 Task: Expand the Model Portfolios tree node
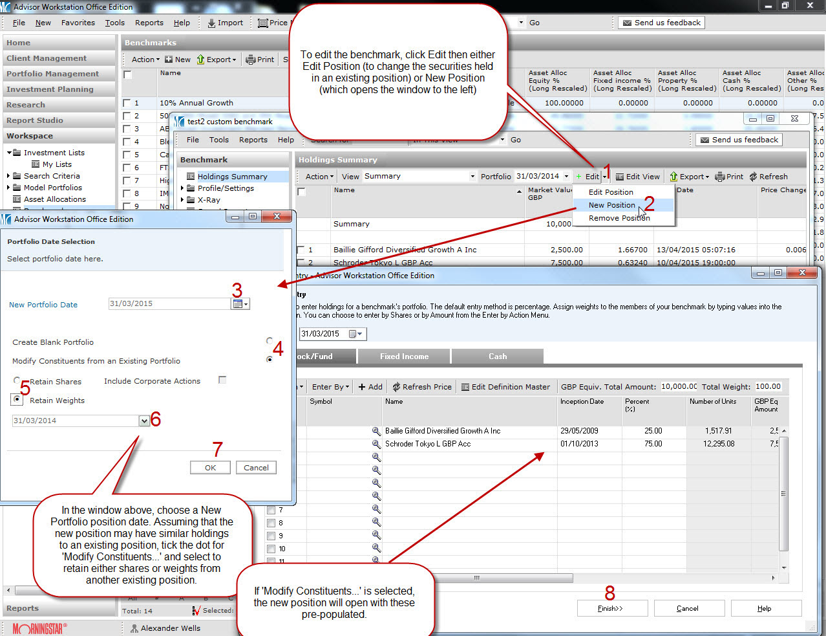[8, 188]
